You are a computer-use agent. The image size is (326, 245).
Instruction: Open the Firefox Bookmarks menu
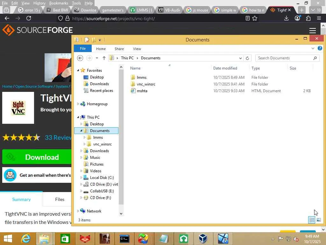click(59, 3)
